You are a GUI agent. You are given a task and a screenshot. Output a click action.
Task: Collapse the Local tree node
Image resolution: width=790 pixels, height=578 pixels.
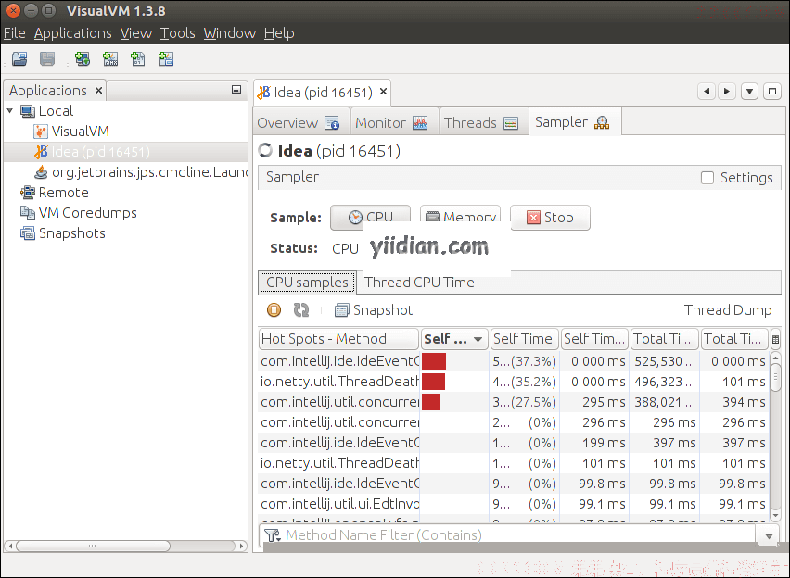[x=10, y=110]
